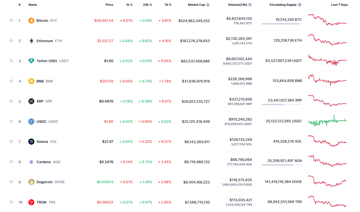360x212 pixels.
Task: Sort by the Volume(24h) column header
Action: [237, 5]
